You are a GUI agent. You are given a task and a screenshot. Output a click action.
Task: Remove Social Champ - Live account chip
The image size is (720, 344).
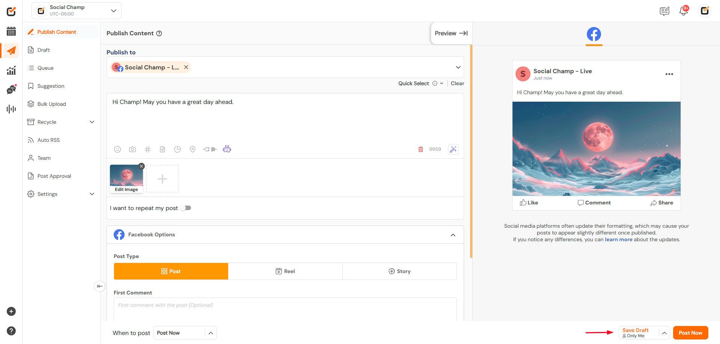tap(186, 67)
